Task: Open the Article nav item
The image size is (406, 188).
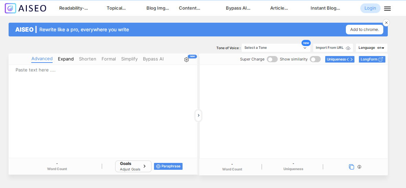Action: (279, 8)
